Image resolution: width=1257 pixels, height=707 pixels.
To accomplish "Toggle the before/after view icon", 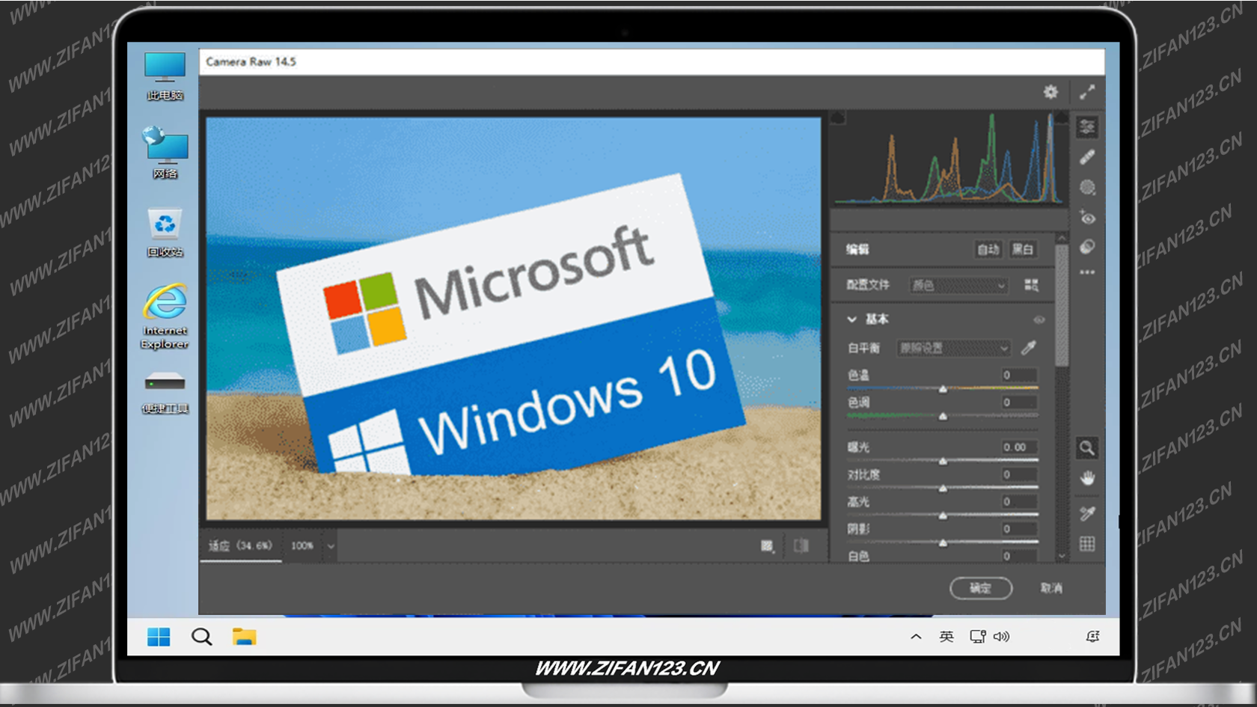I will point(801,545).
